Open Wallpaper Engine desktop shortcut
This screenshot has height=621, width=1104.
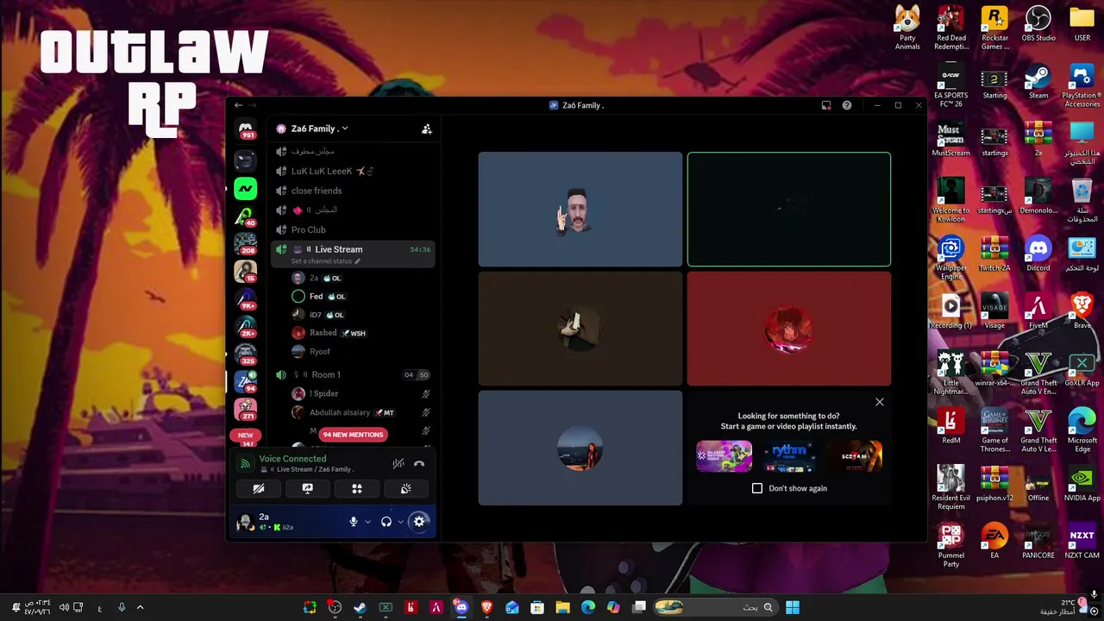tap(950, 259)
